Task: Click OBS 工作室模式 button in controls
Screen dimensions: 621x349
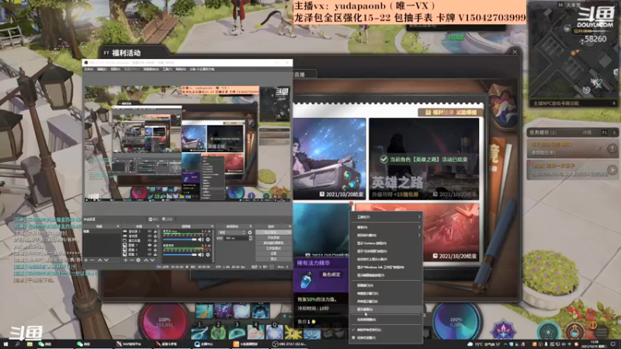Action: (x=274, y=248)
